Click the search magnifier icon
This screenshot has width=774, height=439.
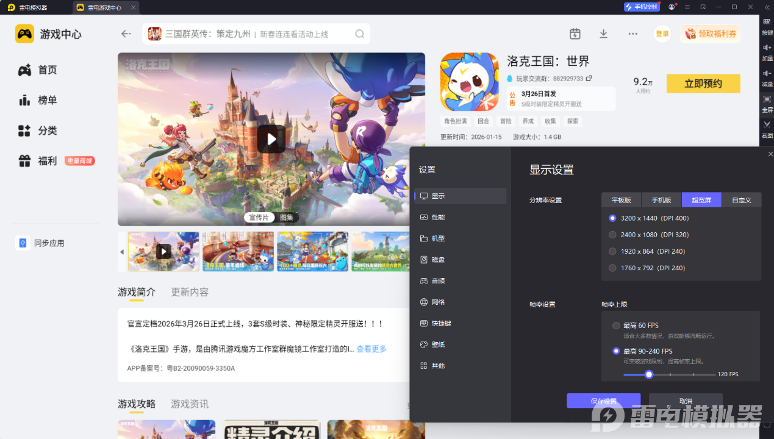[x=360, y=34]
